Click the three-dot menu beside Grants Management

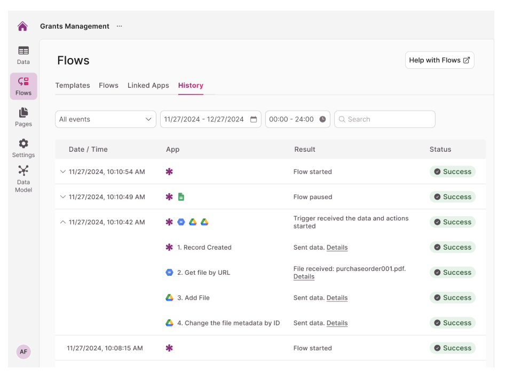[120, 26]
